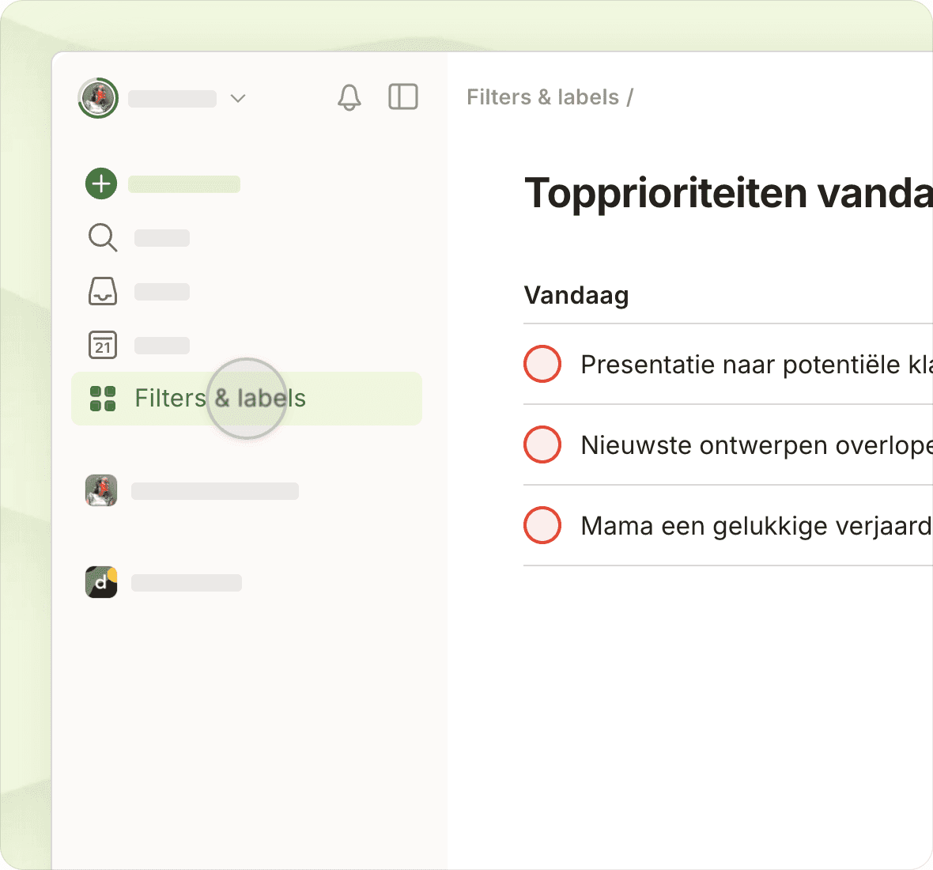This screenshot has height=870, width=933.
Task: Click the Filters & labels breadcrumb link
Action: [542, 97]
